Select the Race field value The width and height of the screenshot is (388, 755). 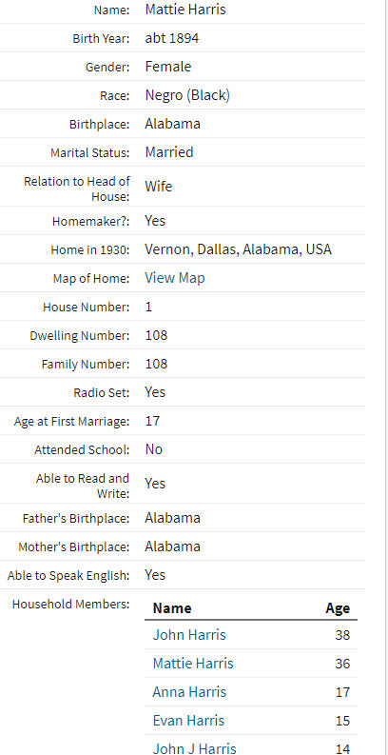click(x=187, y=95)
